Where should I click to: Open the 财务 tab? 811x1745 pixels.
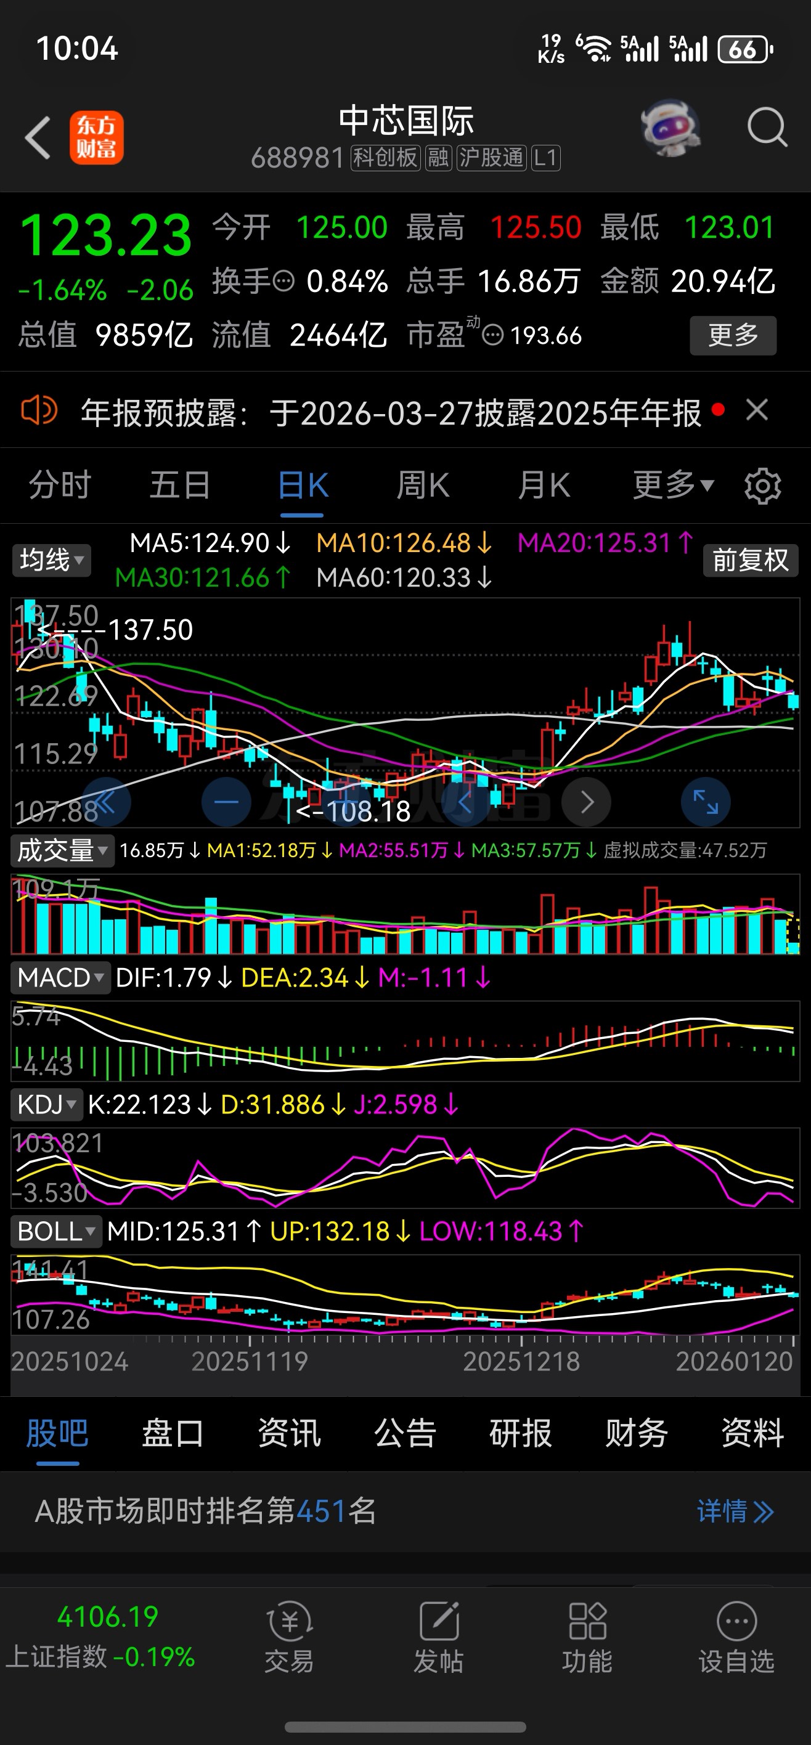(x=637, y=1433)
